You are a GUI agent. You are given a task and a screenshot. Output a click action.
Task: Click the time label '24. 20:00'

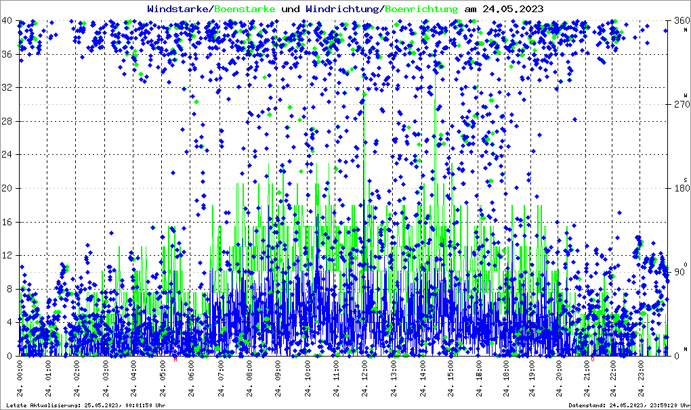point(559,378)
